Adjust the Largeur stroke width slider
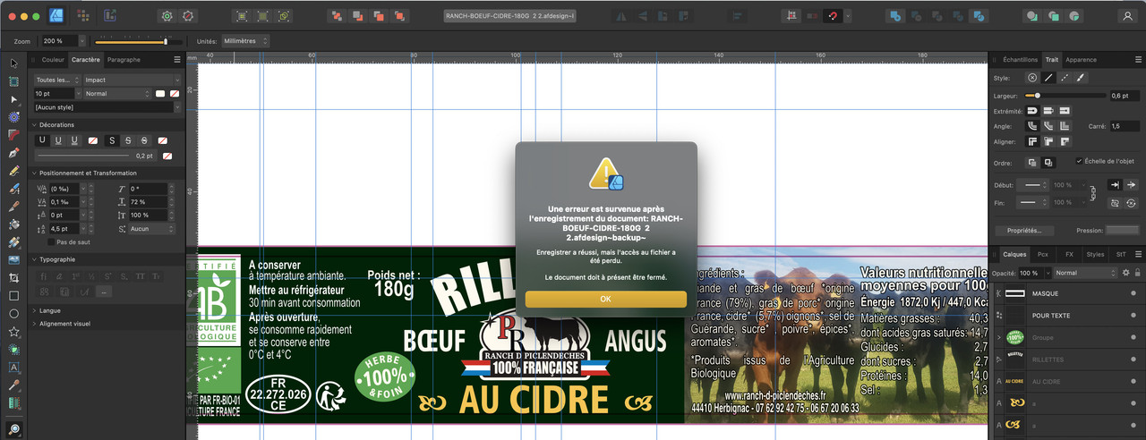 1065,95
